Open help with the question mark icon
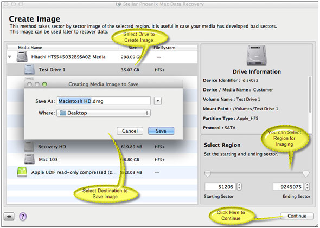 pos(23,216)
